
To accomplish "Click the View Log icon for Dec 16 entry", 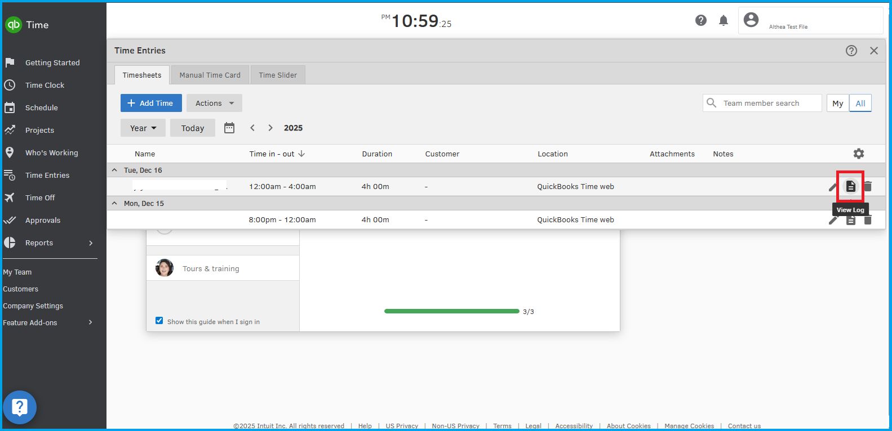I will 850,186.
